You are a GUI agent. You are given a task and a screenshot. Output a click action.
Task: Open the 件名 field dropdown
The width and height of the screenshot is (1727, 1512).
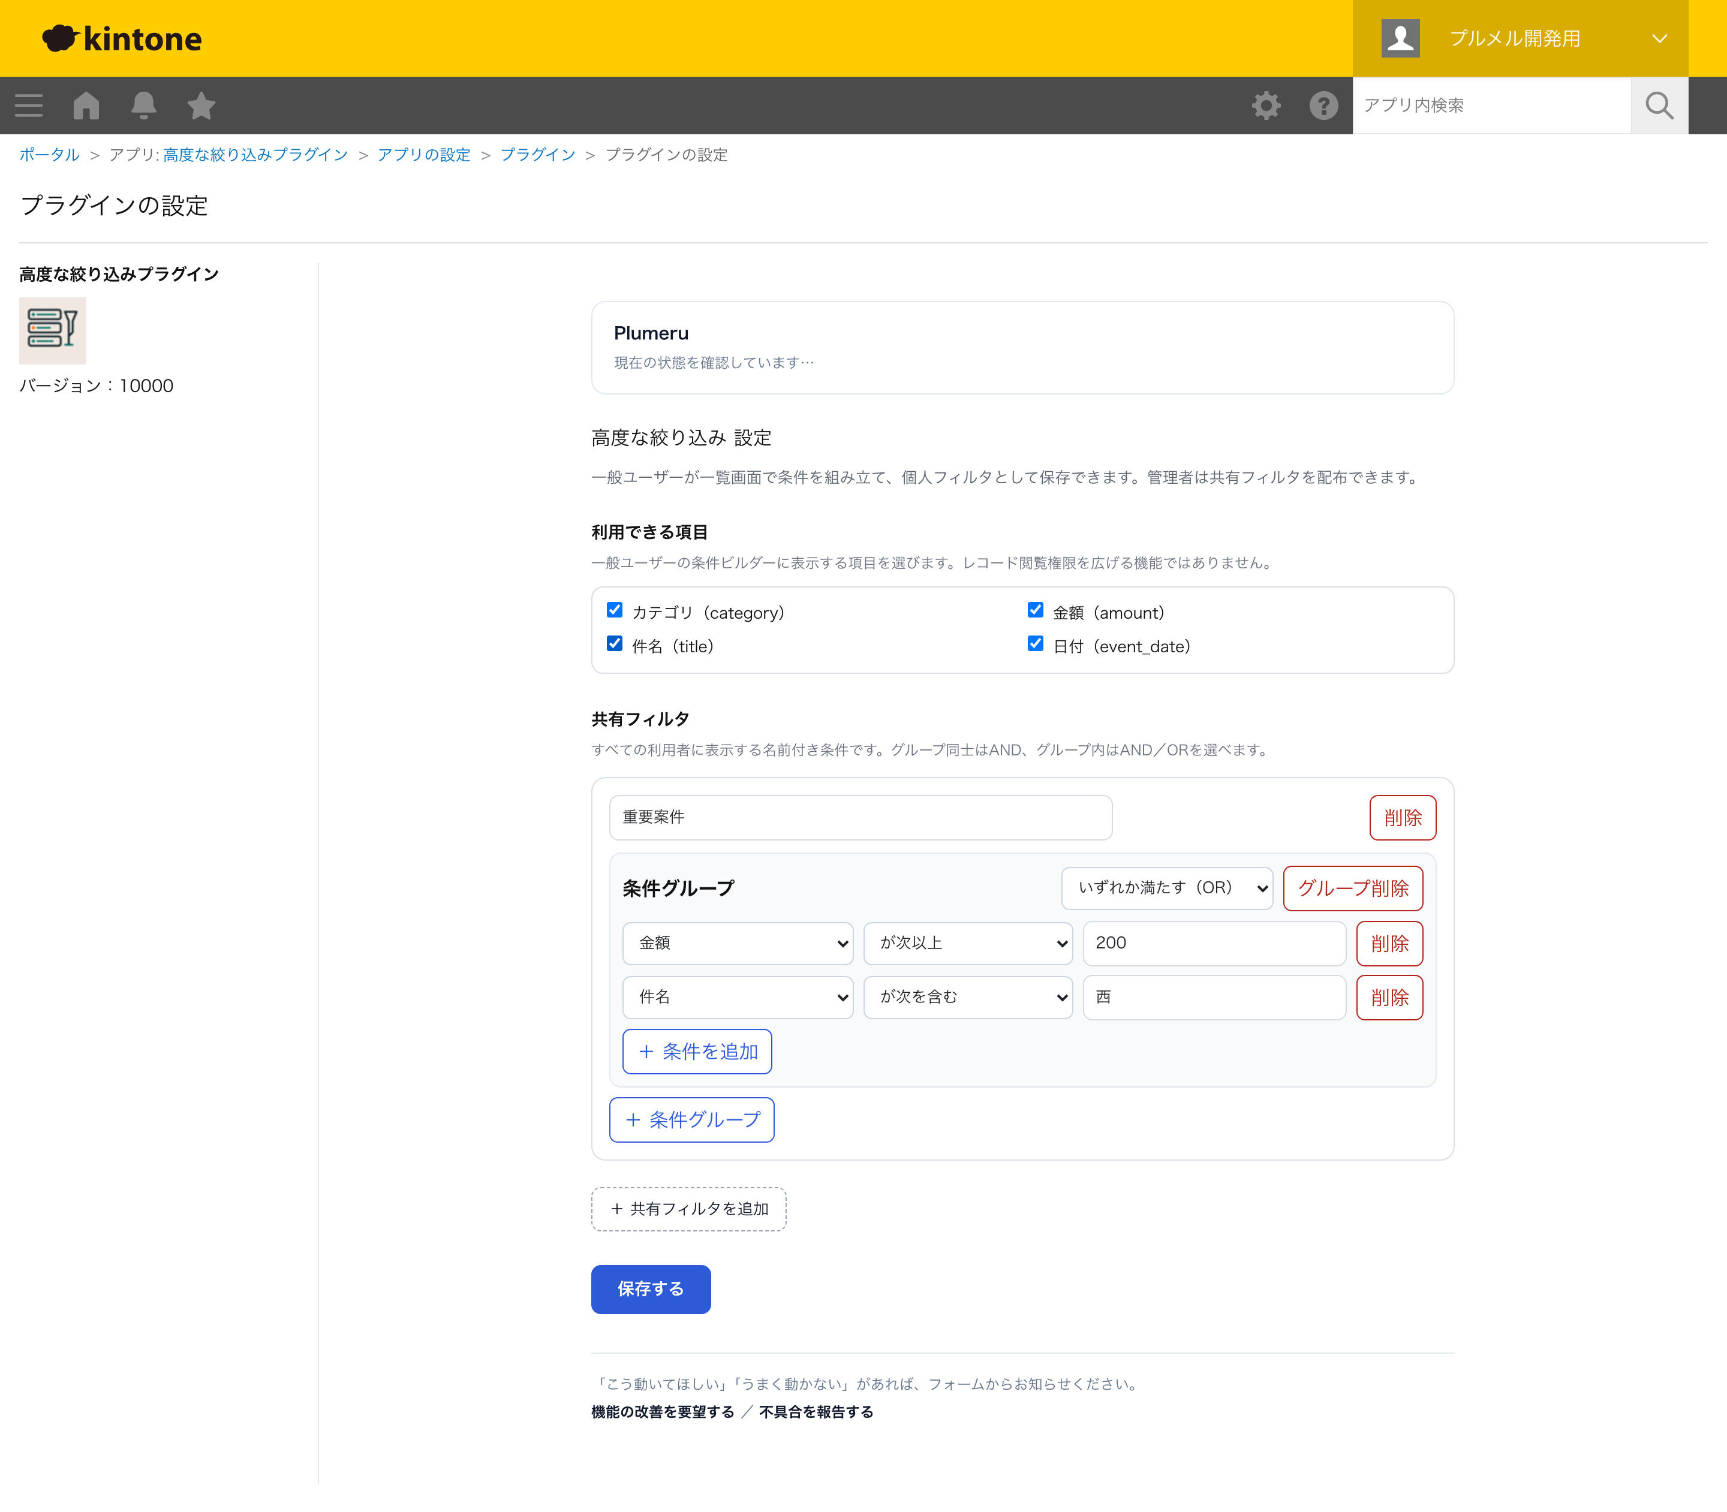[x=738, y=998]
